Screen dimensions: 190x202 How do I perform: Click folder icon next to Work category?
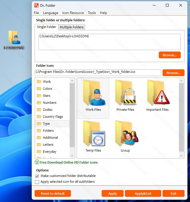pyautogui.click(x=39, y=82)
